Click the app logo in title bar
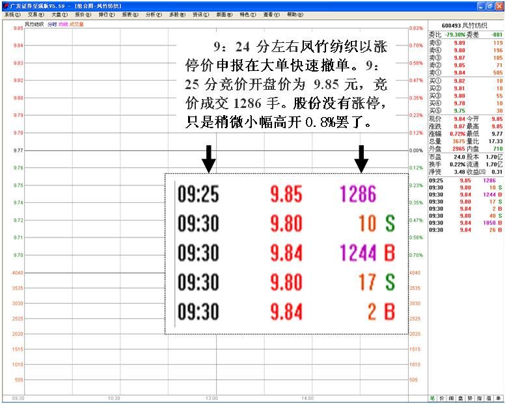 6,6
